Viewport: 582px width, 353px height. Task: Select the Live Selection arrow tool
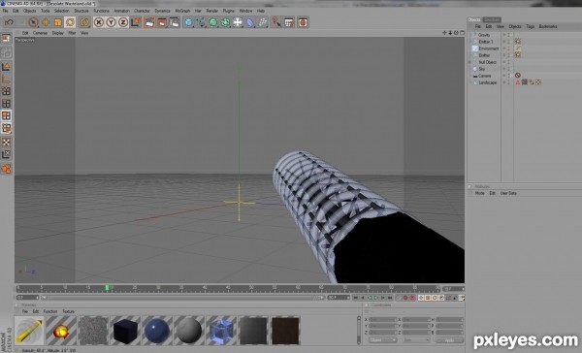33,22
